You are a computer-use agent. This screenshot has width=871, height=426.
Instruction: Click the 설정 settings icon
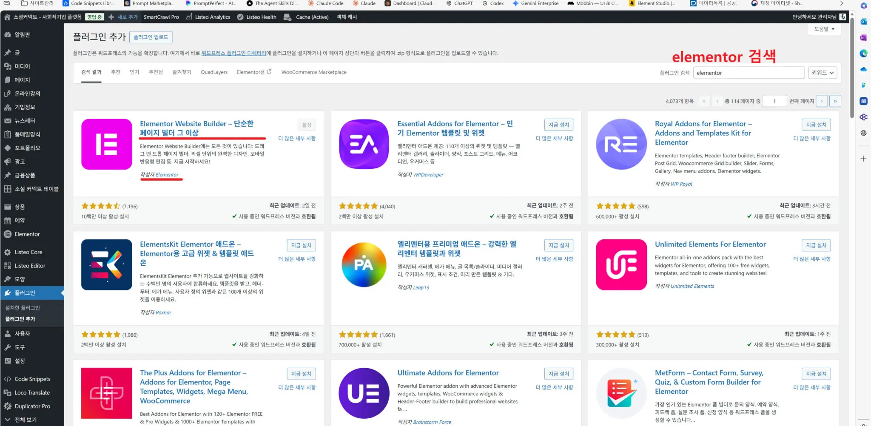tap(8, 361)
